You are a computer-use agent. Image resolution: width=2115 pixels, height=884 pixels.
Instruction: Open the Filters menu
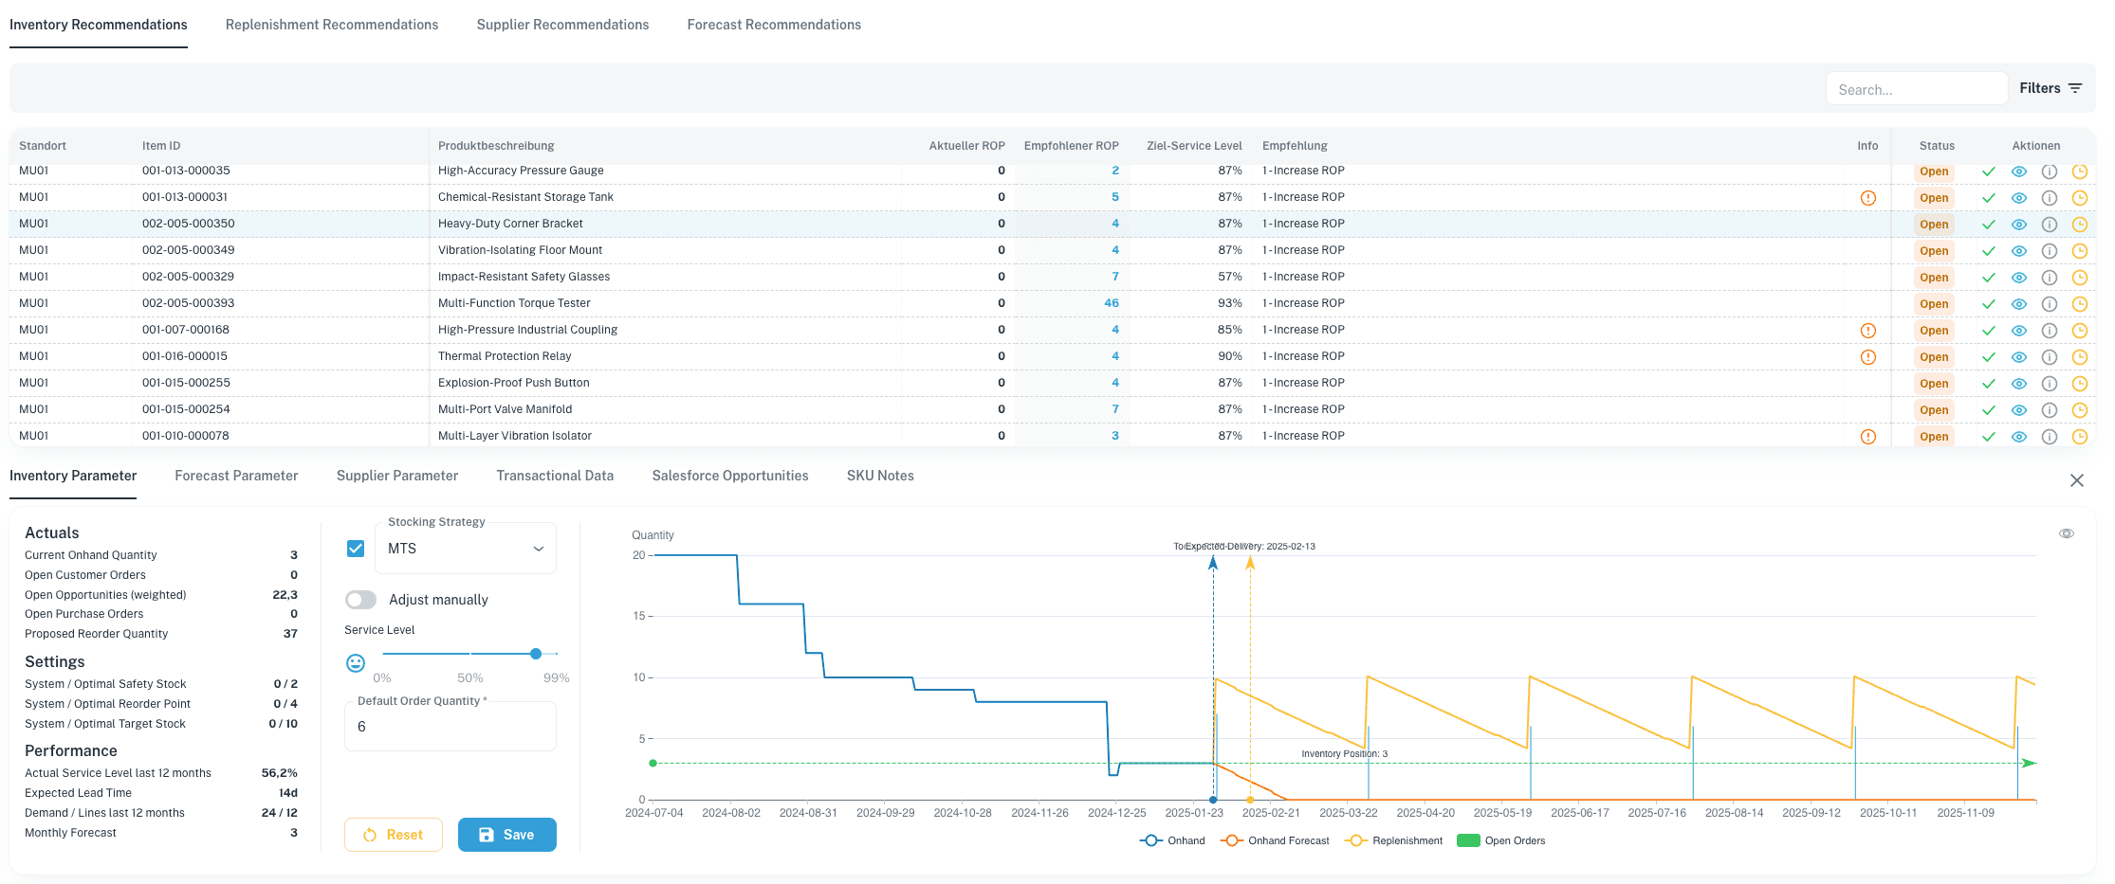pos(2050,88)
